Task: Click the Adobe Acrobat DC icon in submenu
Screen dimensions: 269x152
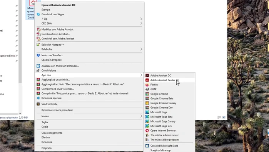Action: click(147, 75)
